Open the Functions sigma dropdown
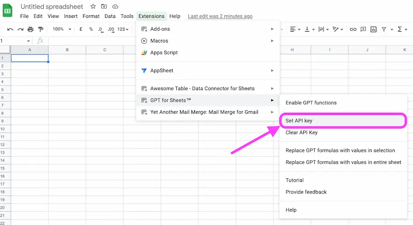The width and height of the screenshot is (413, 225). click(402, 29)
